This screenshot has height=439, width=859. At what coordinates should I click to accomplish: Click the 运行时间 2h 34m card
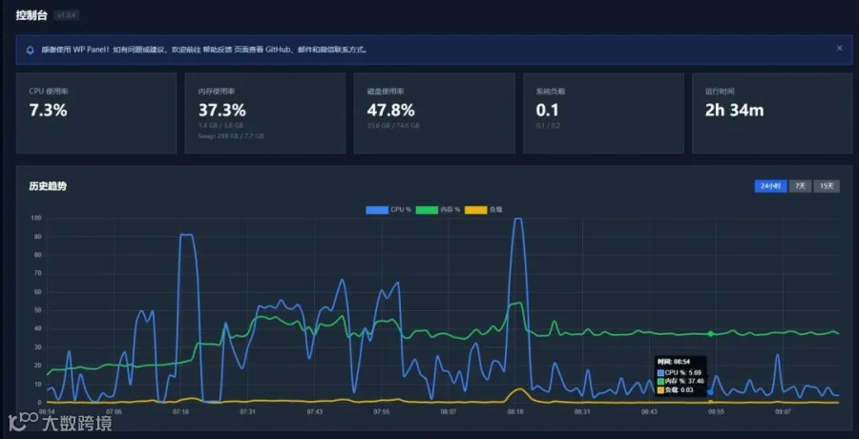coord(772,114)
